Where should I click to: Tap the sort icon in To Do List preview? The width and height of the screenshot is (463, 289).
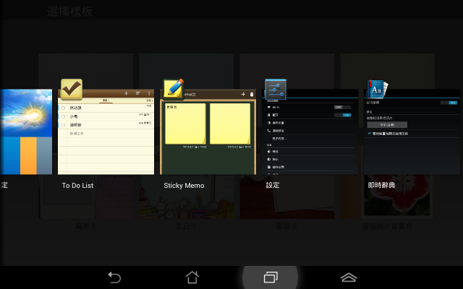pyautogui.click(x=138, y=93)
